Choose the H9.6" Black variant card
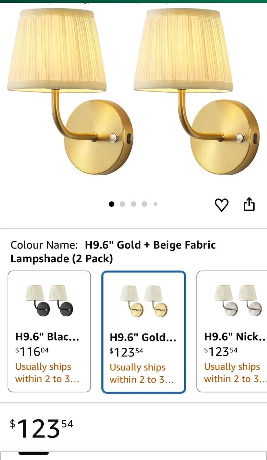Viewport: 267px width, 460px height. click(49, 331)
